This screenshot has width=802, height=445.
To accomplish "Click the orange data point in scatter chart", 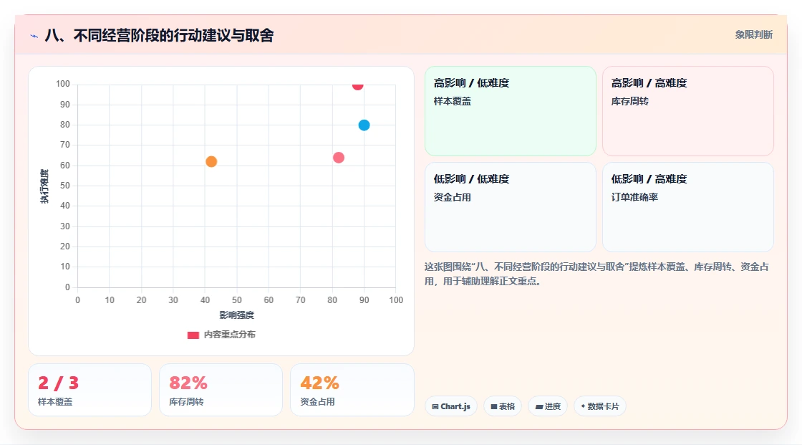I will [211, 162].
